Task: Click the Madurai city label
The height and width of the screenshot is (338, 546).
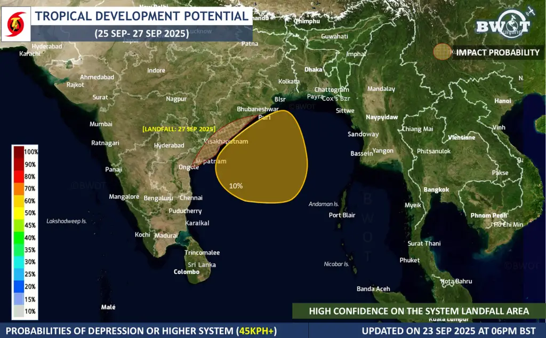Action: point(166,236)
